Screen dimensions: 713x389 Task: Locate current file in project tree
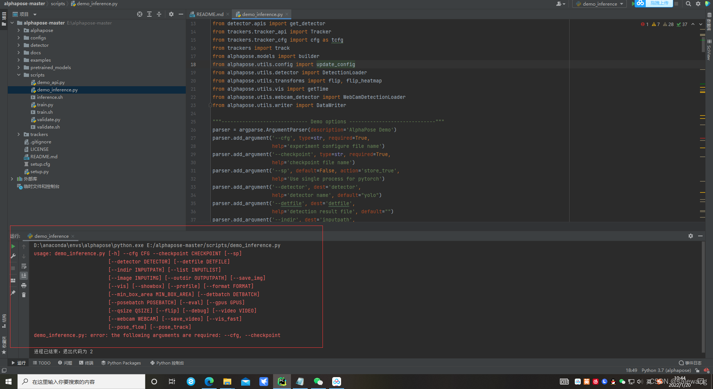(140, 14)
